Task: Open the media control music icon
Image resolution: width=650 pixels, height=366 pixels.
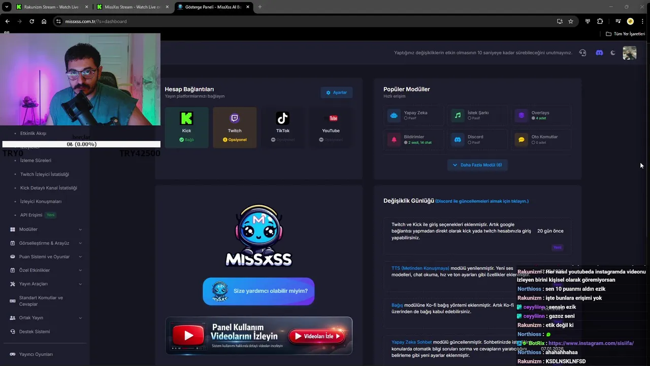Action: [x=618, y=21]
